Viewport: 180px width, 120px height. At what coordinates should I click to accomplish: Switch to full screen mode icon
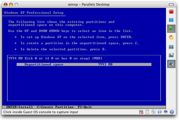(171, 47)
